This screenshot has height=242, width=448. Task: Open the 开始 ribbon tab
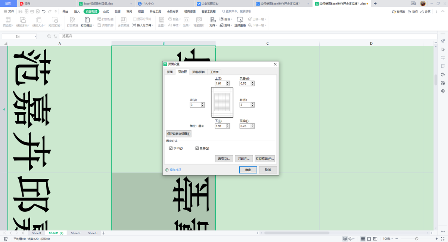pyautogui.click(x=65, y=12)
